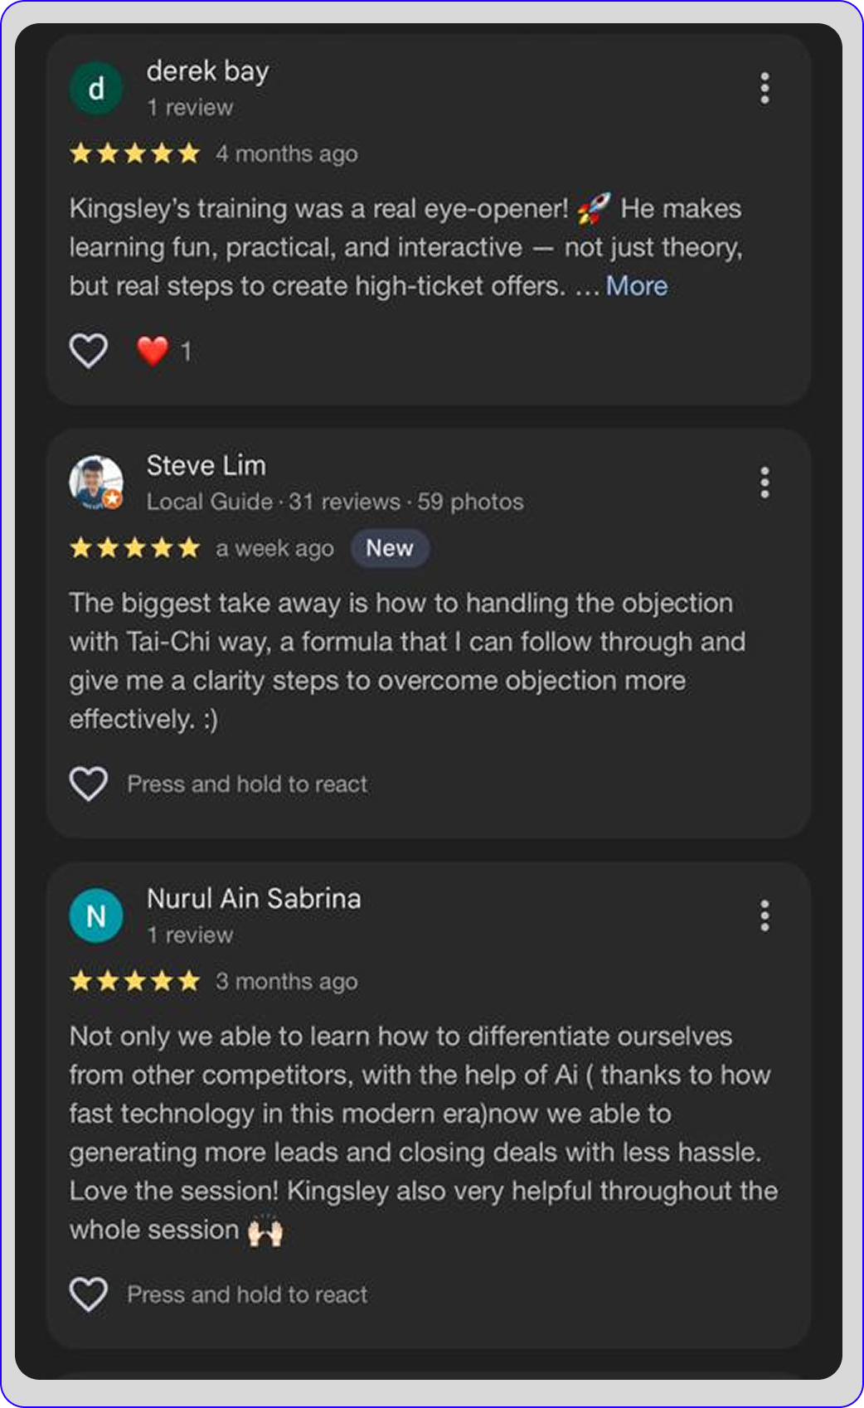Open Nurul Ain Sabrina's teal avatar
The image size is (864, 1408).
(x=96, y=915)
